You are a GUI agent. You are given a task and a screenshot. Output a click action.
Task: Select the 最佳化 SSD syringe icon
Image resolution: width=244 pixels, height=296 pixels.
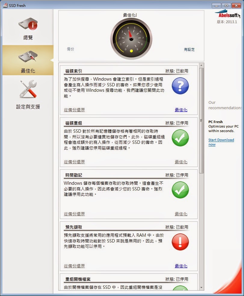point(28,56)
